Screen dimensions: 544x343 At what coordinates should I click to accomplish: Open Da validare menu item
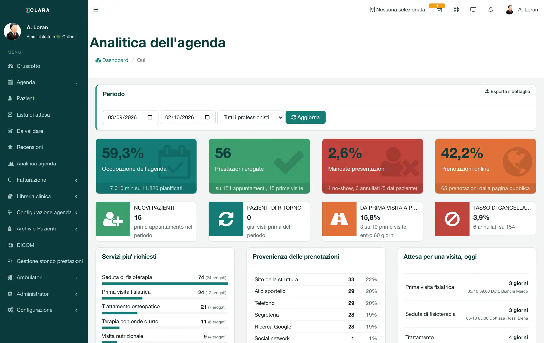click(44, 131)
